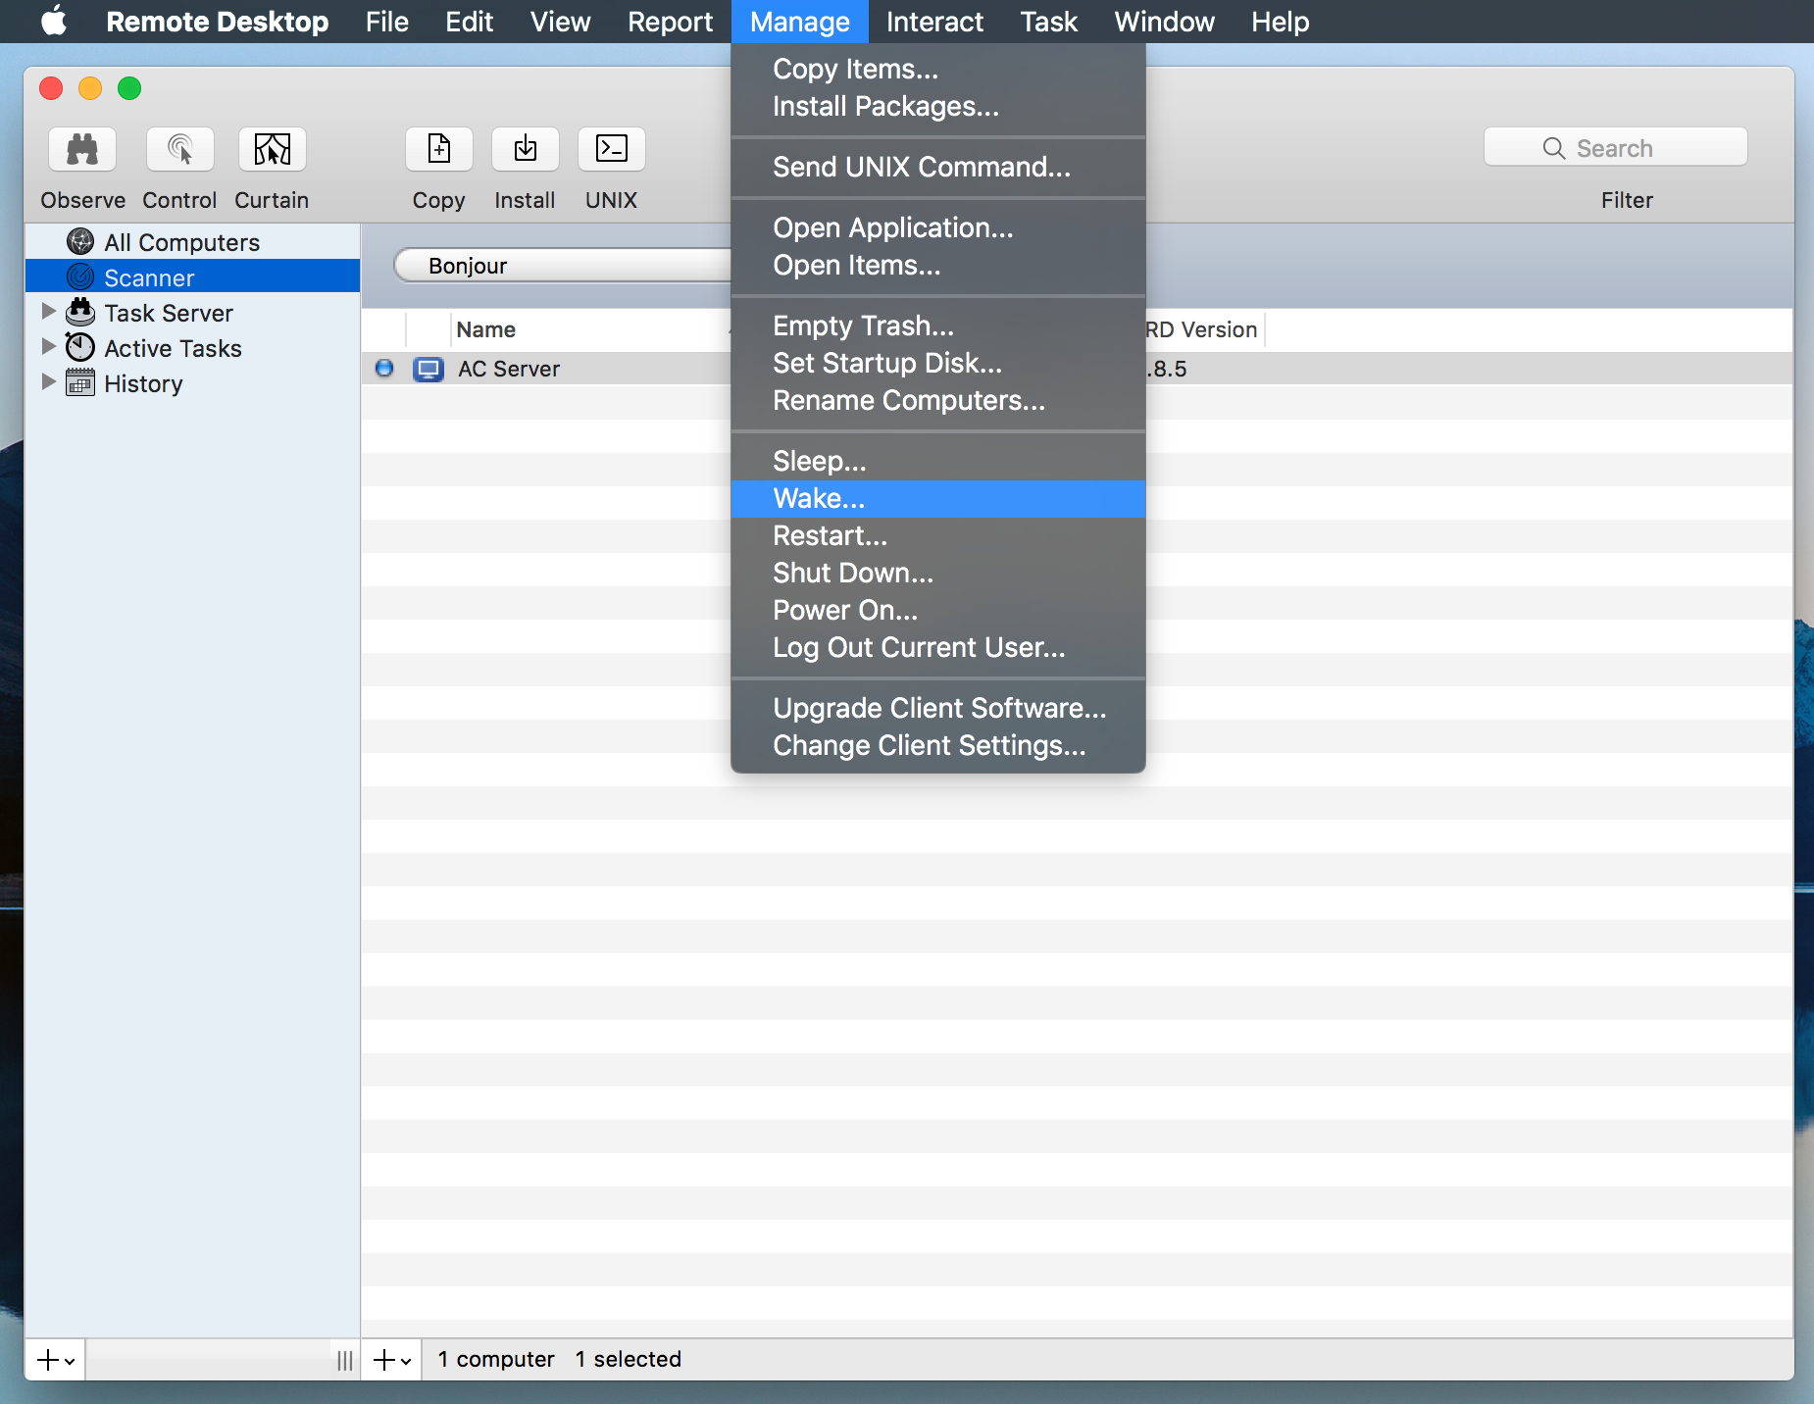Click the Curtain toolbar icon
1814x1404 pixels.
pyautogui.click(x=272, y=149)
